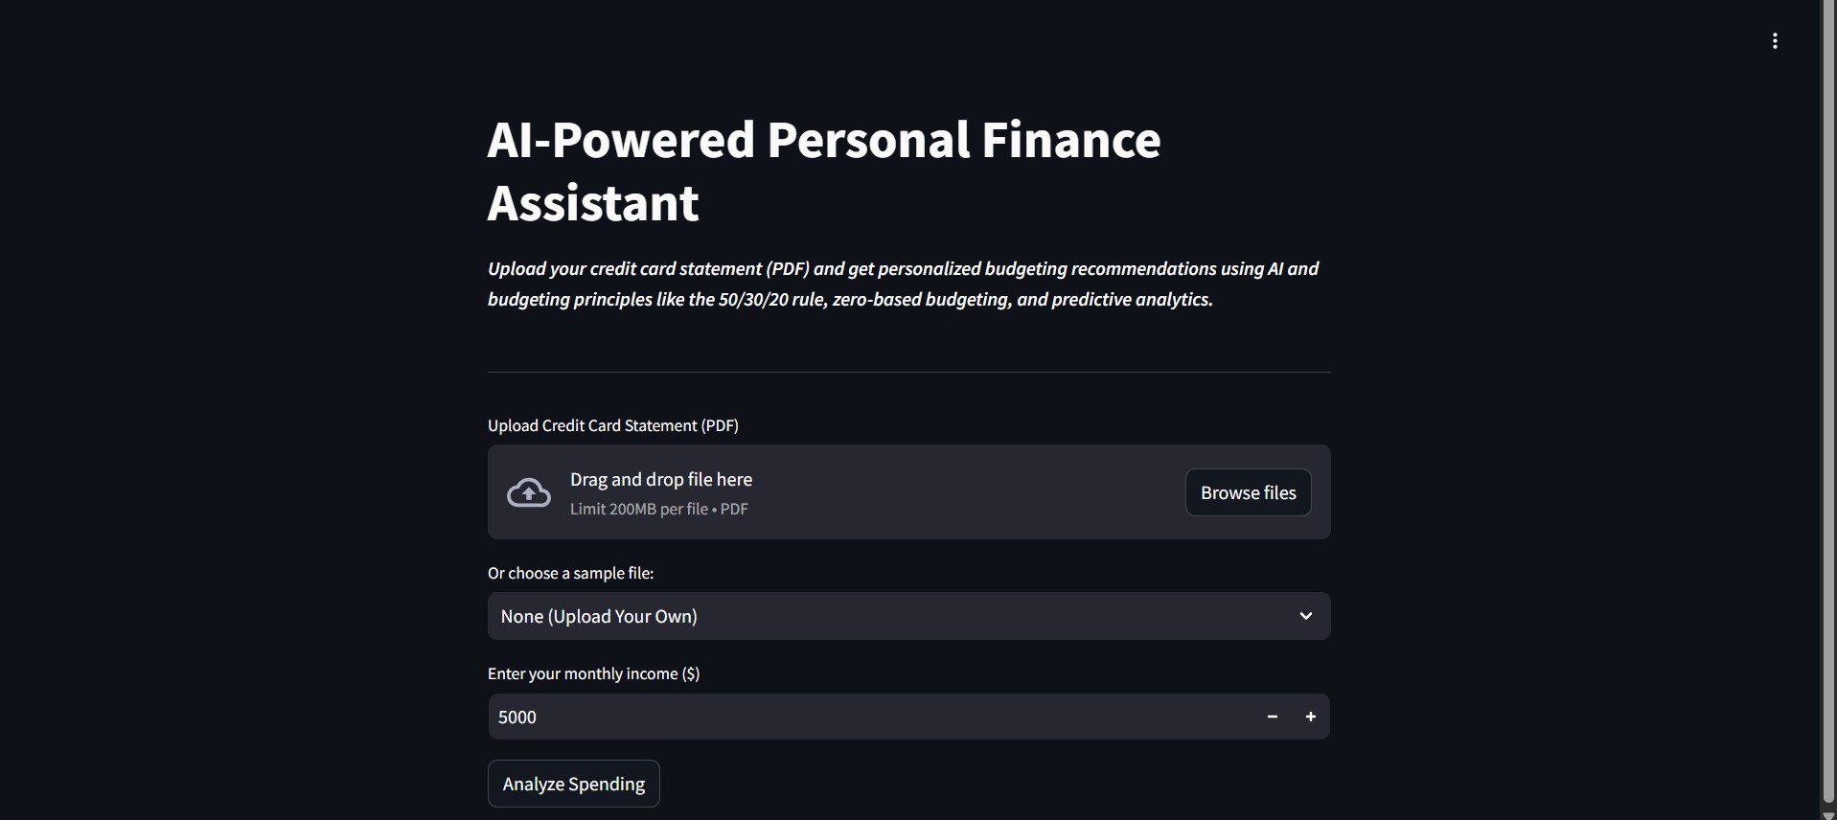Increase monthly income with plus button
The image size is (1837, 820).
(x=1310, y=717)
